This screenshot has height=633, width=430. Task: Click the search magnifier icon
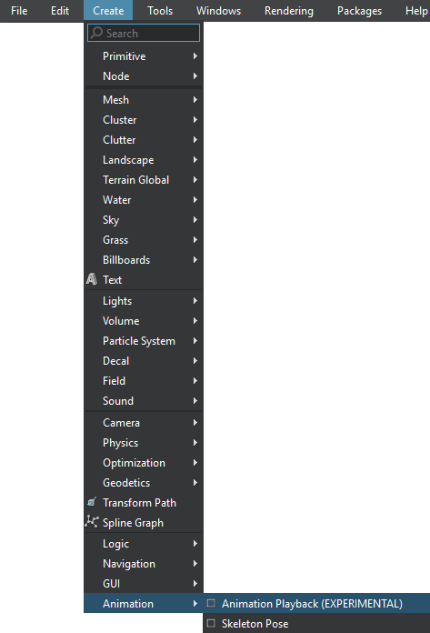96,33
